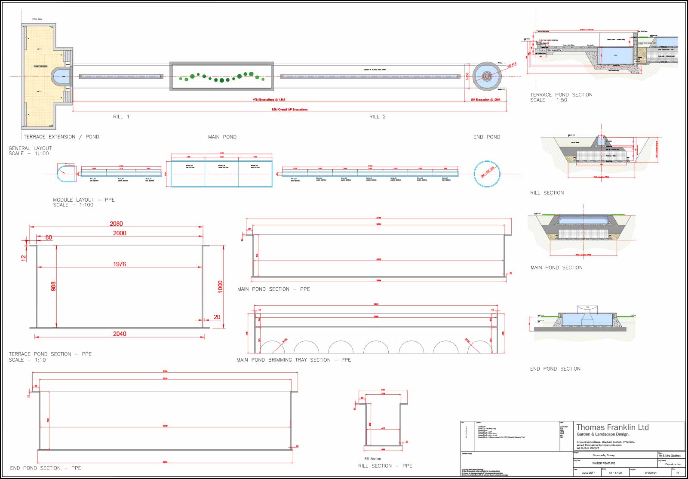The width and height of the screenshot is (688, 479).
Task: Select the Rill 1 channel in general layout
Action: click(x=121, y=77)
